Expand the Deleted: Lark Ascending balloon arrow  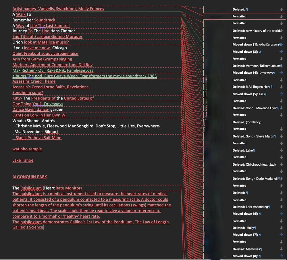[282, 207]
